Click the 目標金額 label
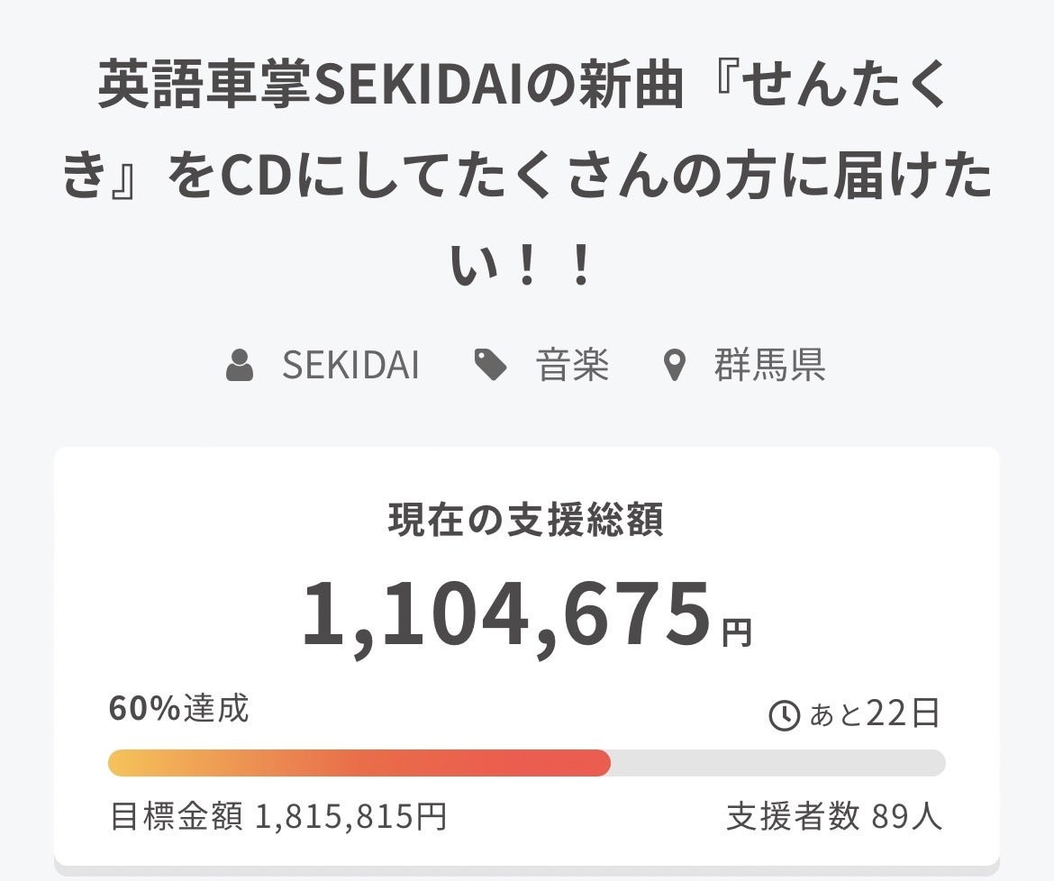Viewport: 1054px width, 881px height. pos(176,818)
